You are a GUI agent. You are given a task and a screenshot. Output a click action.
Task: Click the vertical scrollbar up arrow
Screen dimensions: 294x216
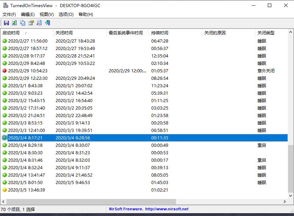tap(291, 32)
